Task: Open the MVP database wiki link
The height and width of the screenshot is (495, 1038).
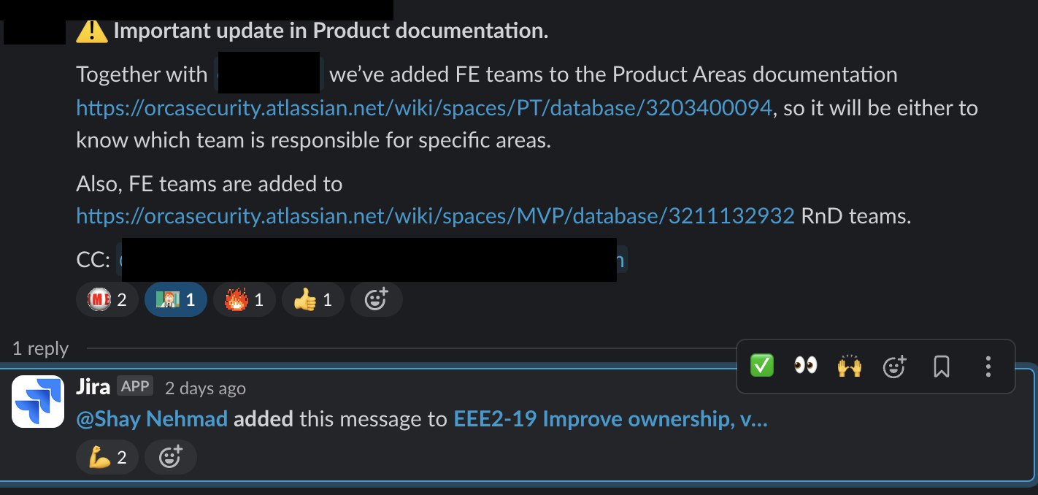Action: pos(435,216)
